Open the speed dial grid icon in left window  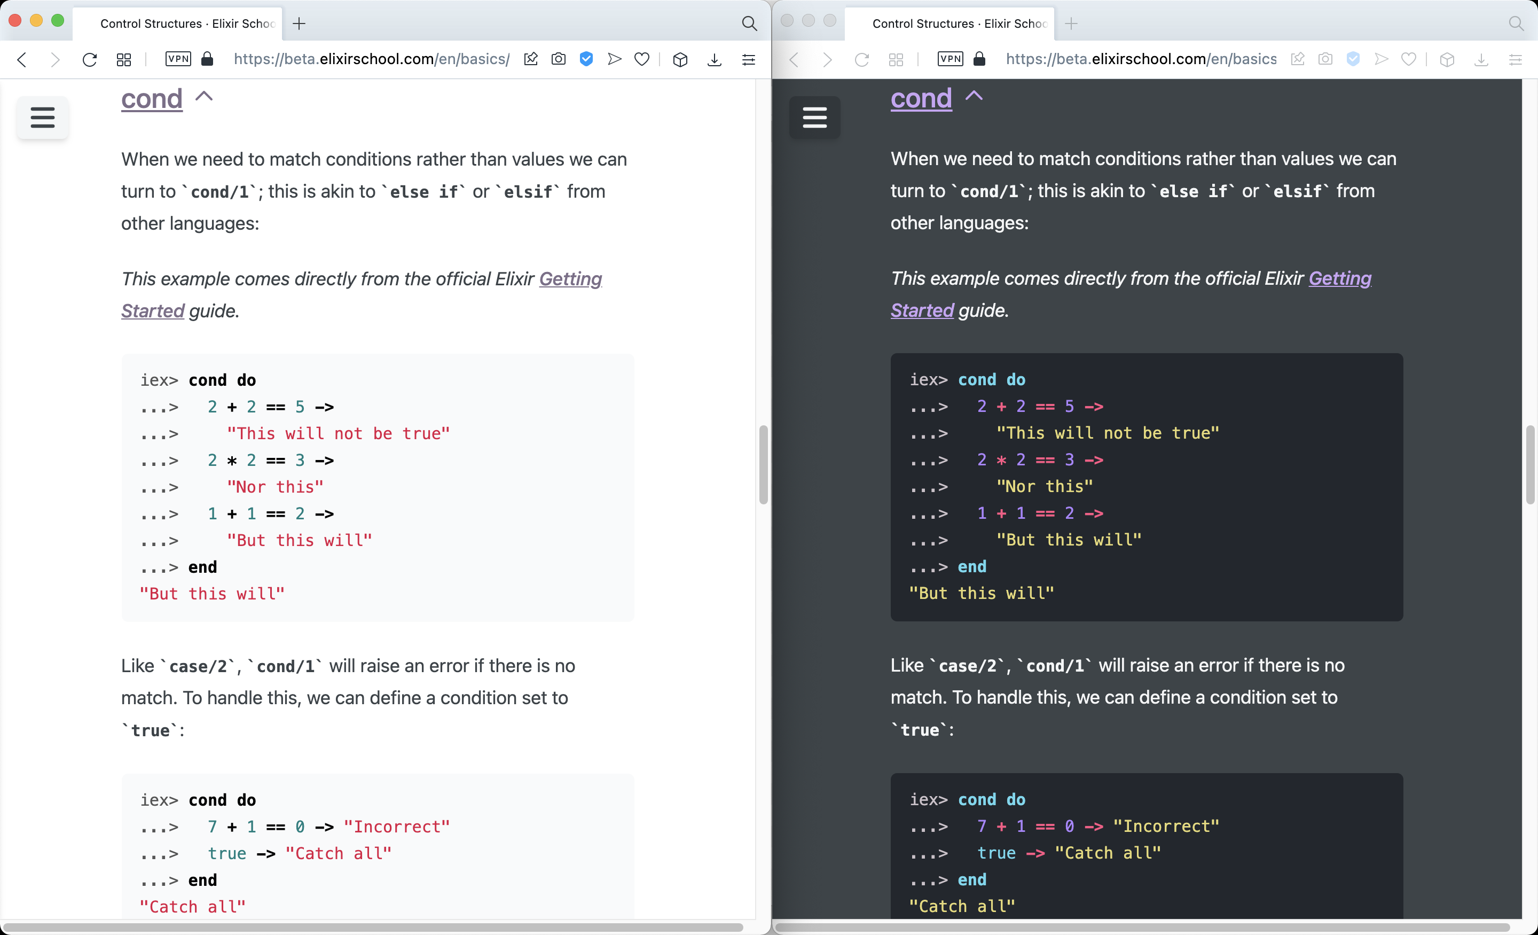123,59
